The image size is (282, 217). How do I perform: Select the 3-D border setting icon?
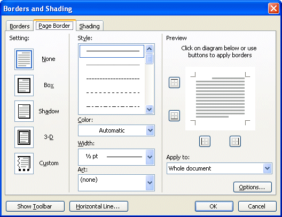point(24,137)
